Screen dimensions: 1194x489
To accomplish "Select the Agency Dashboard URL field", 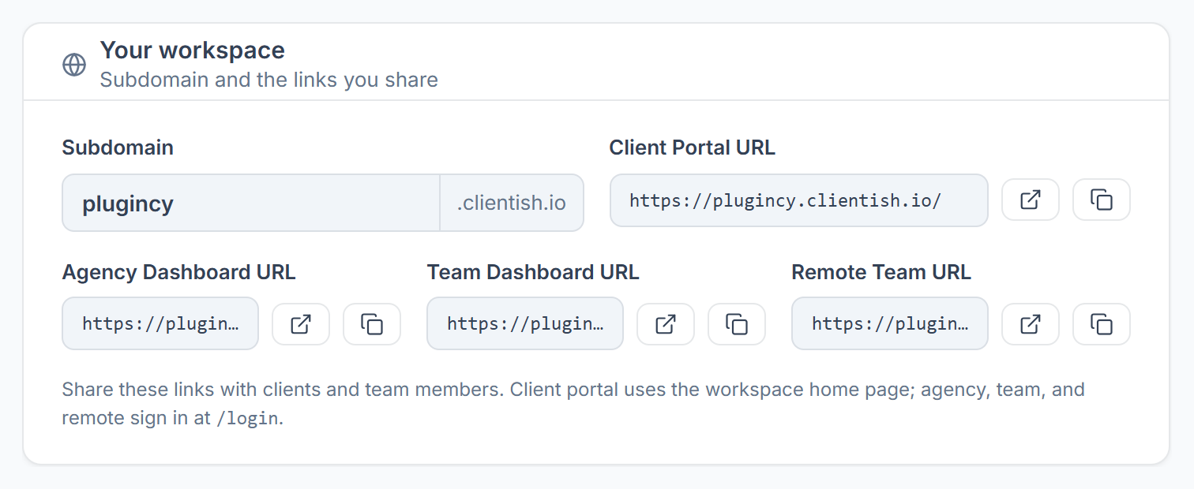I will [x=160, y=323].
